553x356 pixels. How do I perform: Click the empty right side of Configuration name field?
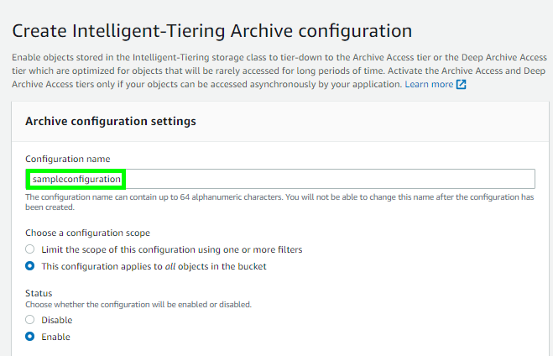click(x=336, y=179)
